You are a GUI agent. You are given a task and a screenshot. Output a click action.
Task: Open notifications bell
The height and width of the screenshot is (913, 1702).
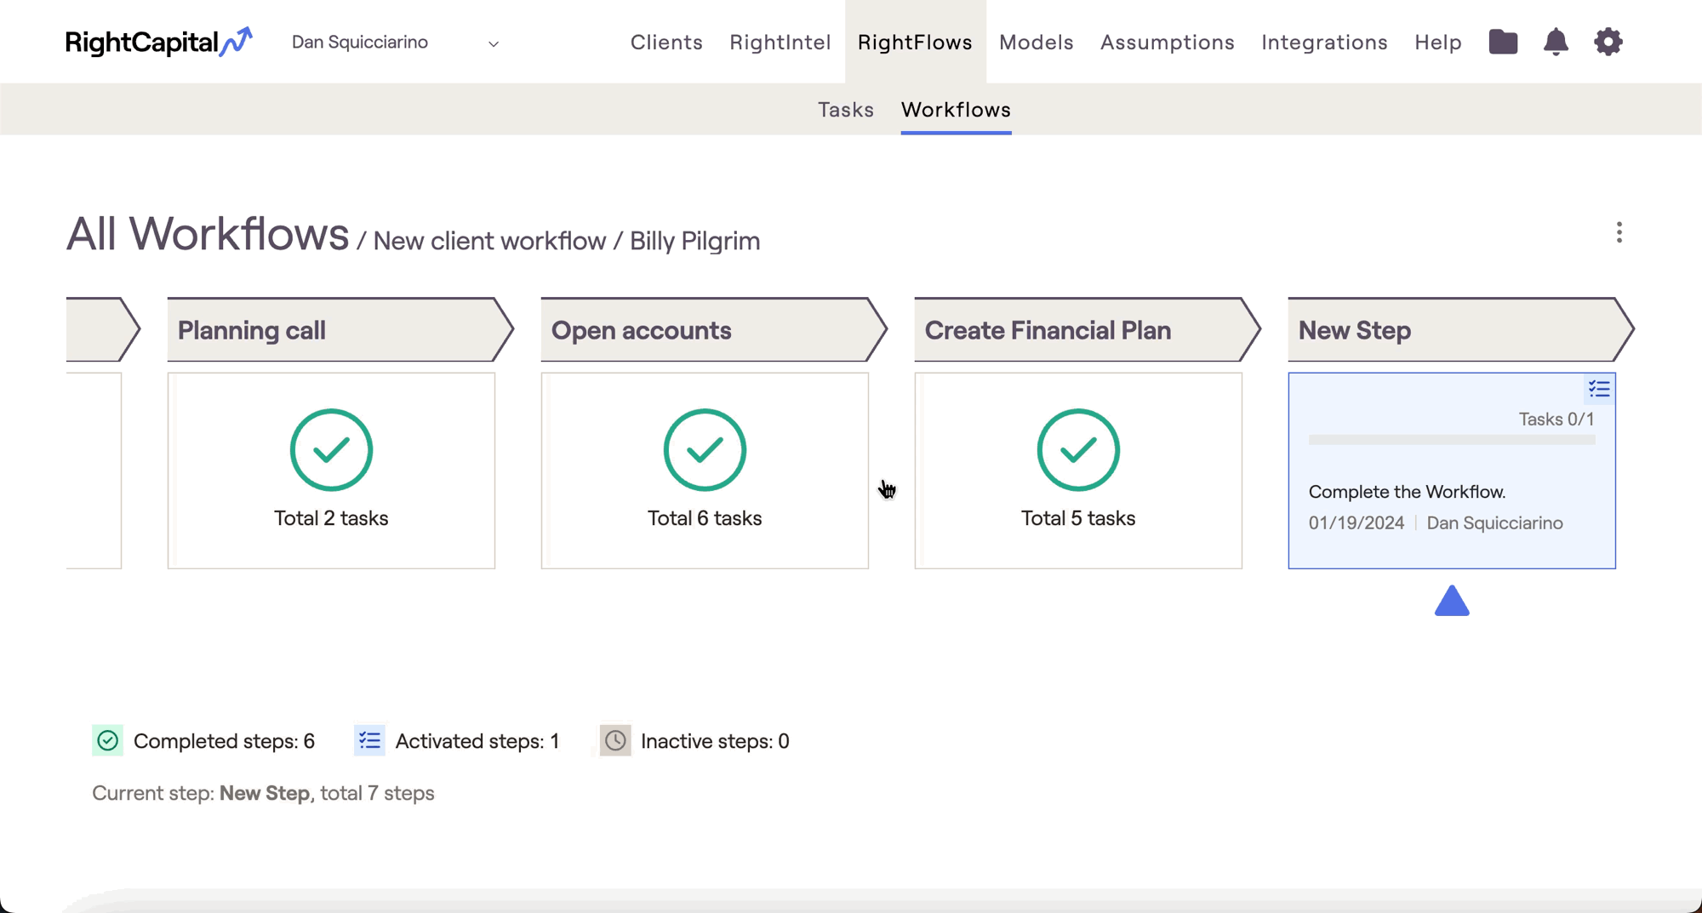(1556, 42)
